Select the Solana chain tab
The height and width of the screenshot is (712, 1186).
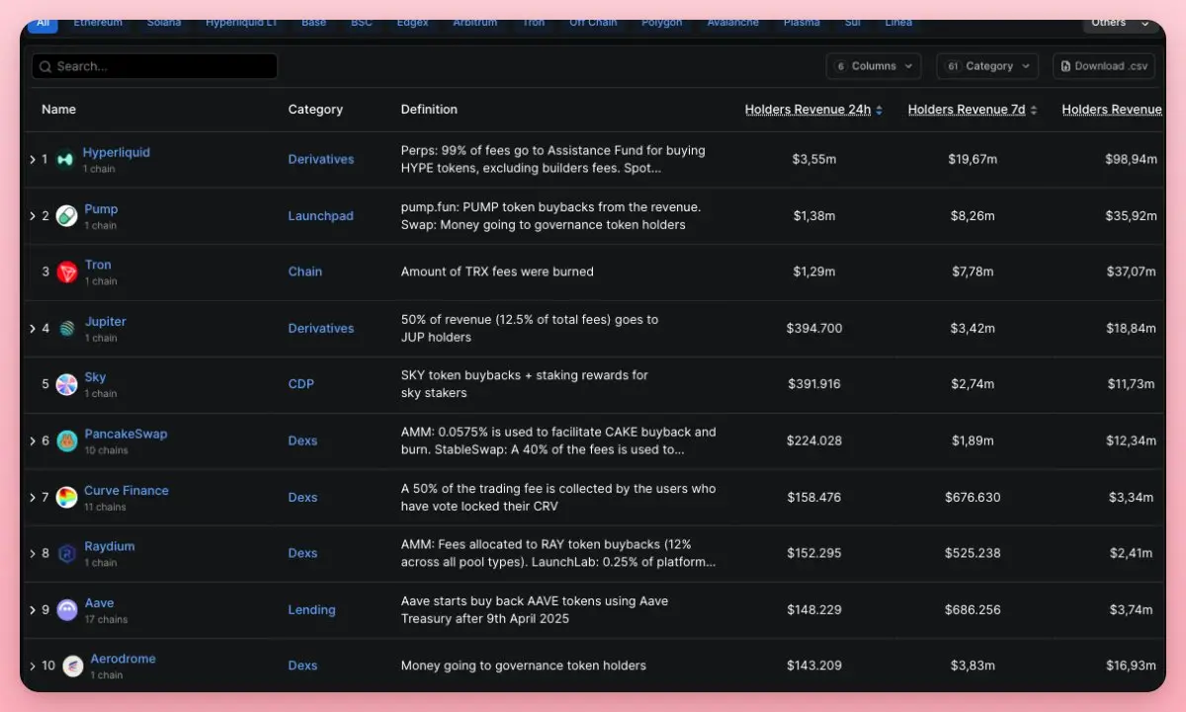pos(164,23)
